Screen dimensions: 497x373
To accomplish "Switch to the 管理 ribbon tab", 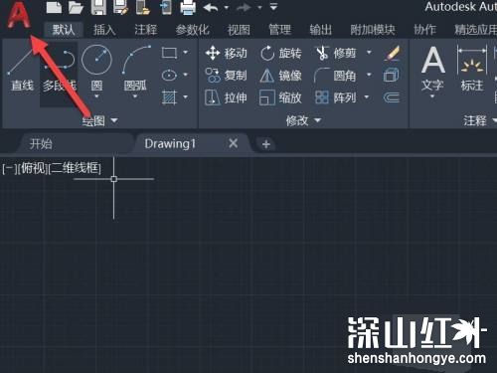I will coord(280,30).
